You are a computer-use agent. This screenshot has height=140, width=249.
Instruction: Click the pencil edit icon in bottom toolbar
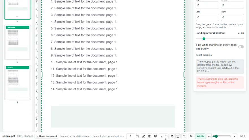click(x=143, y=136)
